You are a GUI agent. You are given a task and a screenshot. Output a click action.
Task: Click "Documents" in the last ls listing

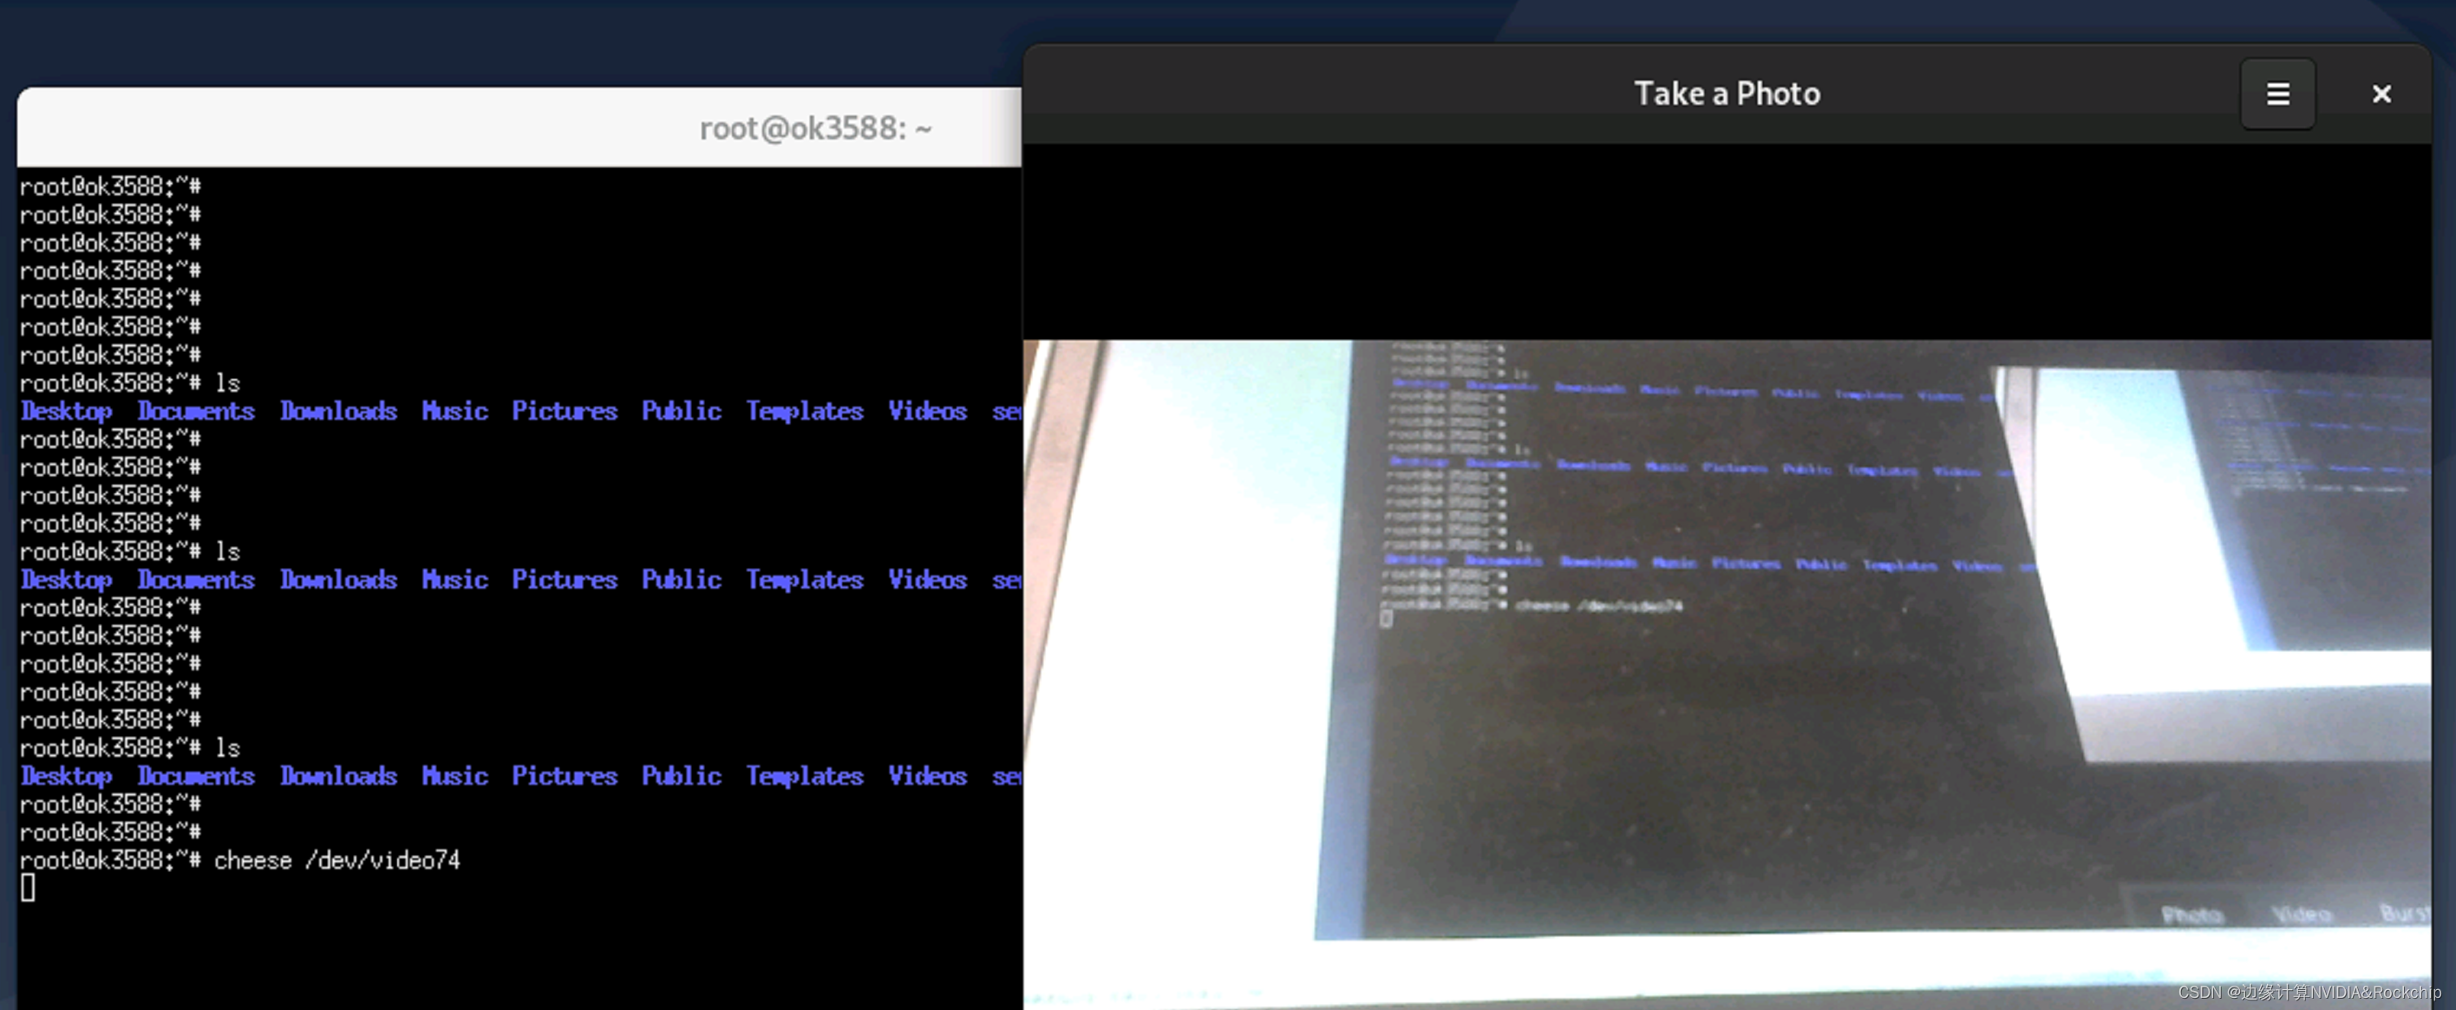pos(195,776)
